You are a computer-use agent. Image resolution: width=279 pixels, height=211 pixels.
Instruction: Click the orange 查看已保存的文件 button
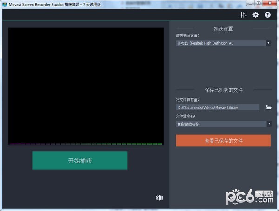pyautogui.click(x=223, y=141)
